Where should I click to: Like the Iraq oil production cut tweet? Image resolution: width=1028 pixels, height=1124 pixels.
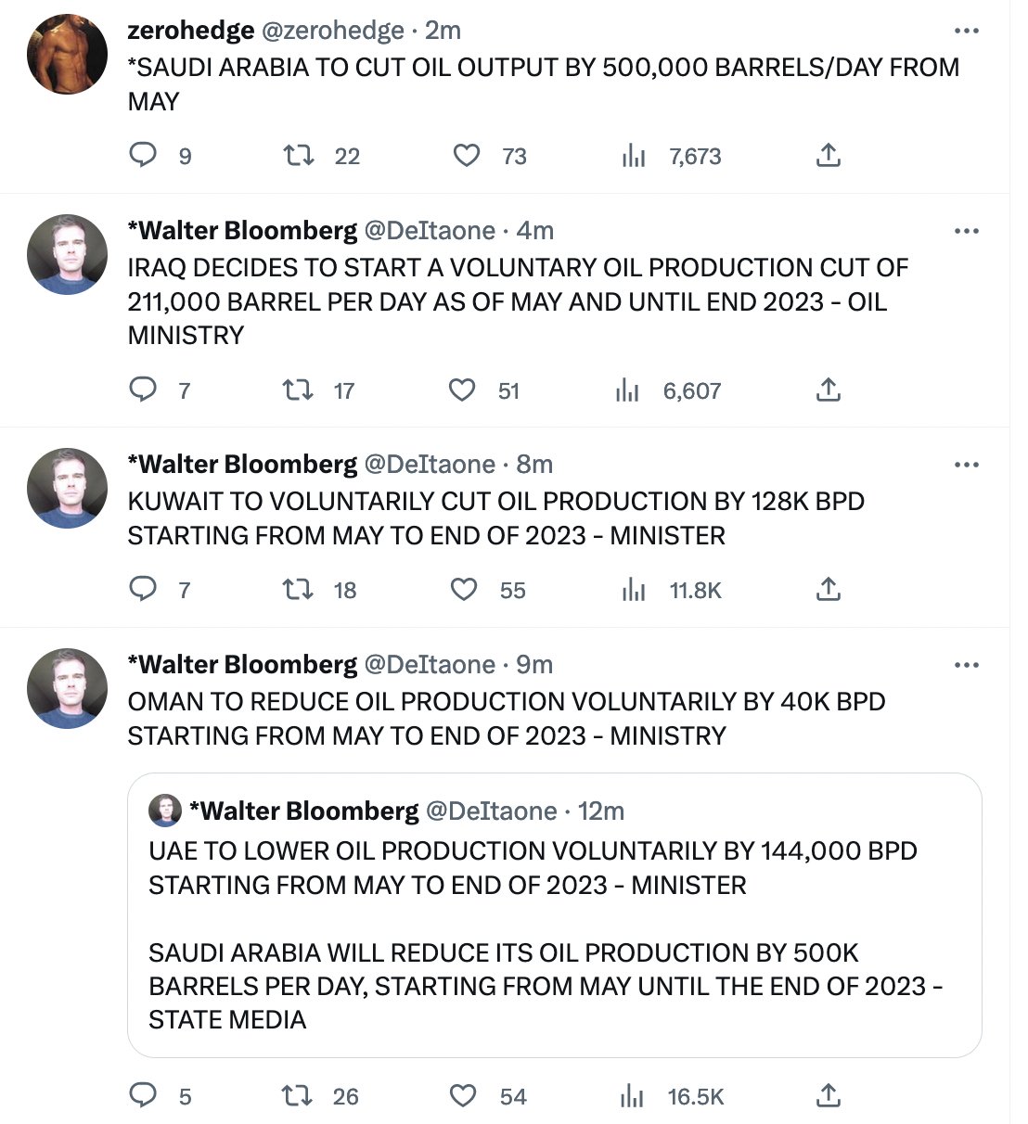click(x=462, y=390)
